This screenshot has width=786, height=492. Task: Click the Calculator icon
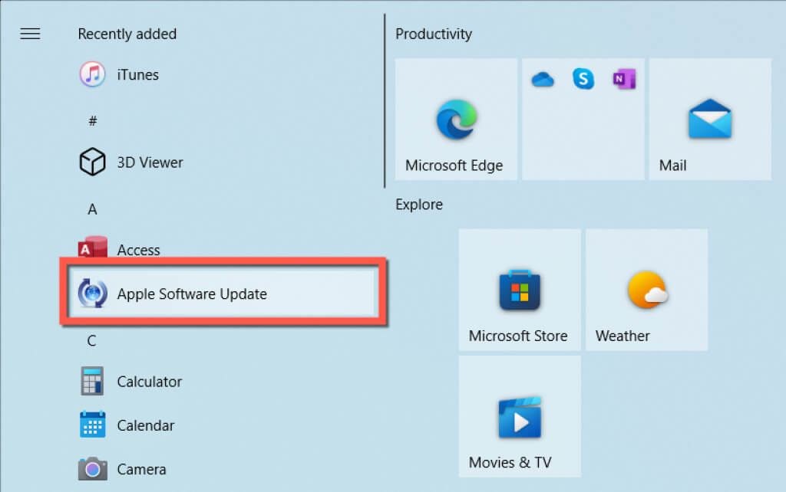click(x=92, y=381)
